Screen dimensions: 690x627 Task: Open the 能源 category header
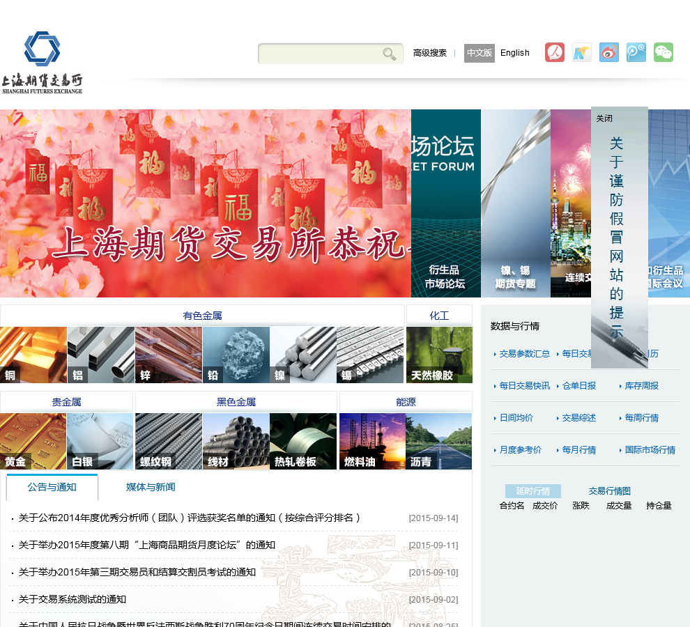[x=406, y=402]
